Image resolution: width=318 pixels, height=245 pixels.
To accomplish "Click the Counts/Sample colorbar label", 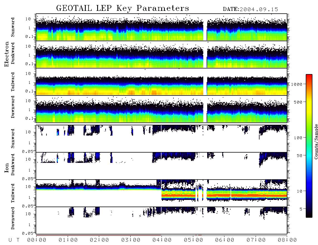I will [x=316, y=141].
